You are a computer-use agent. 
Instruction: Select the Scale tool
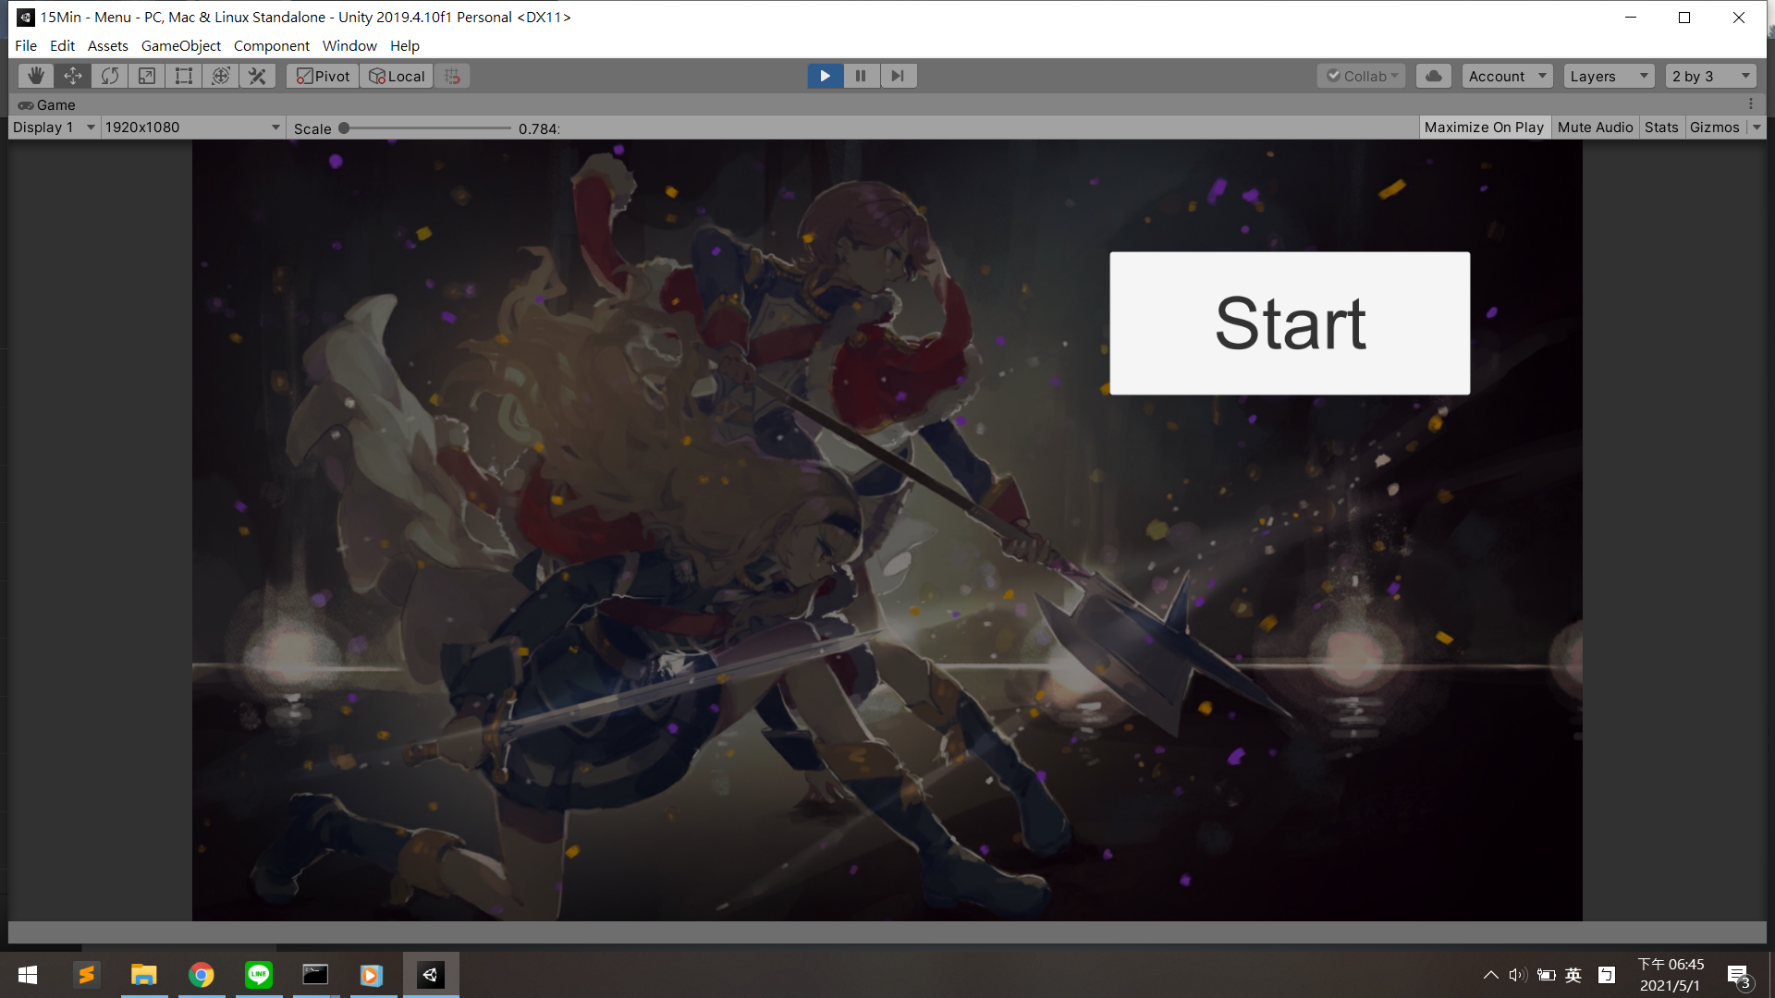[147, 76]
